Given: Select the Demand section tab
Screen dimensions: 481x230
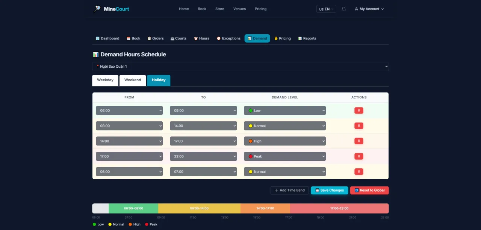Looking at the screenshot, I should click(257, 38).
